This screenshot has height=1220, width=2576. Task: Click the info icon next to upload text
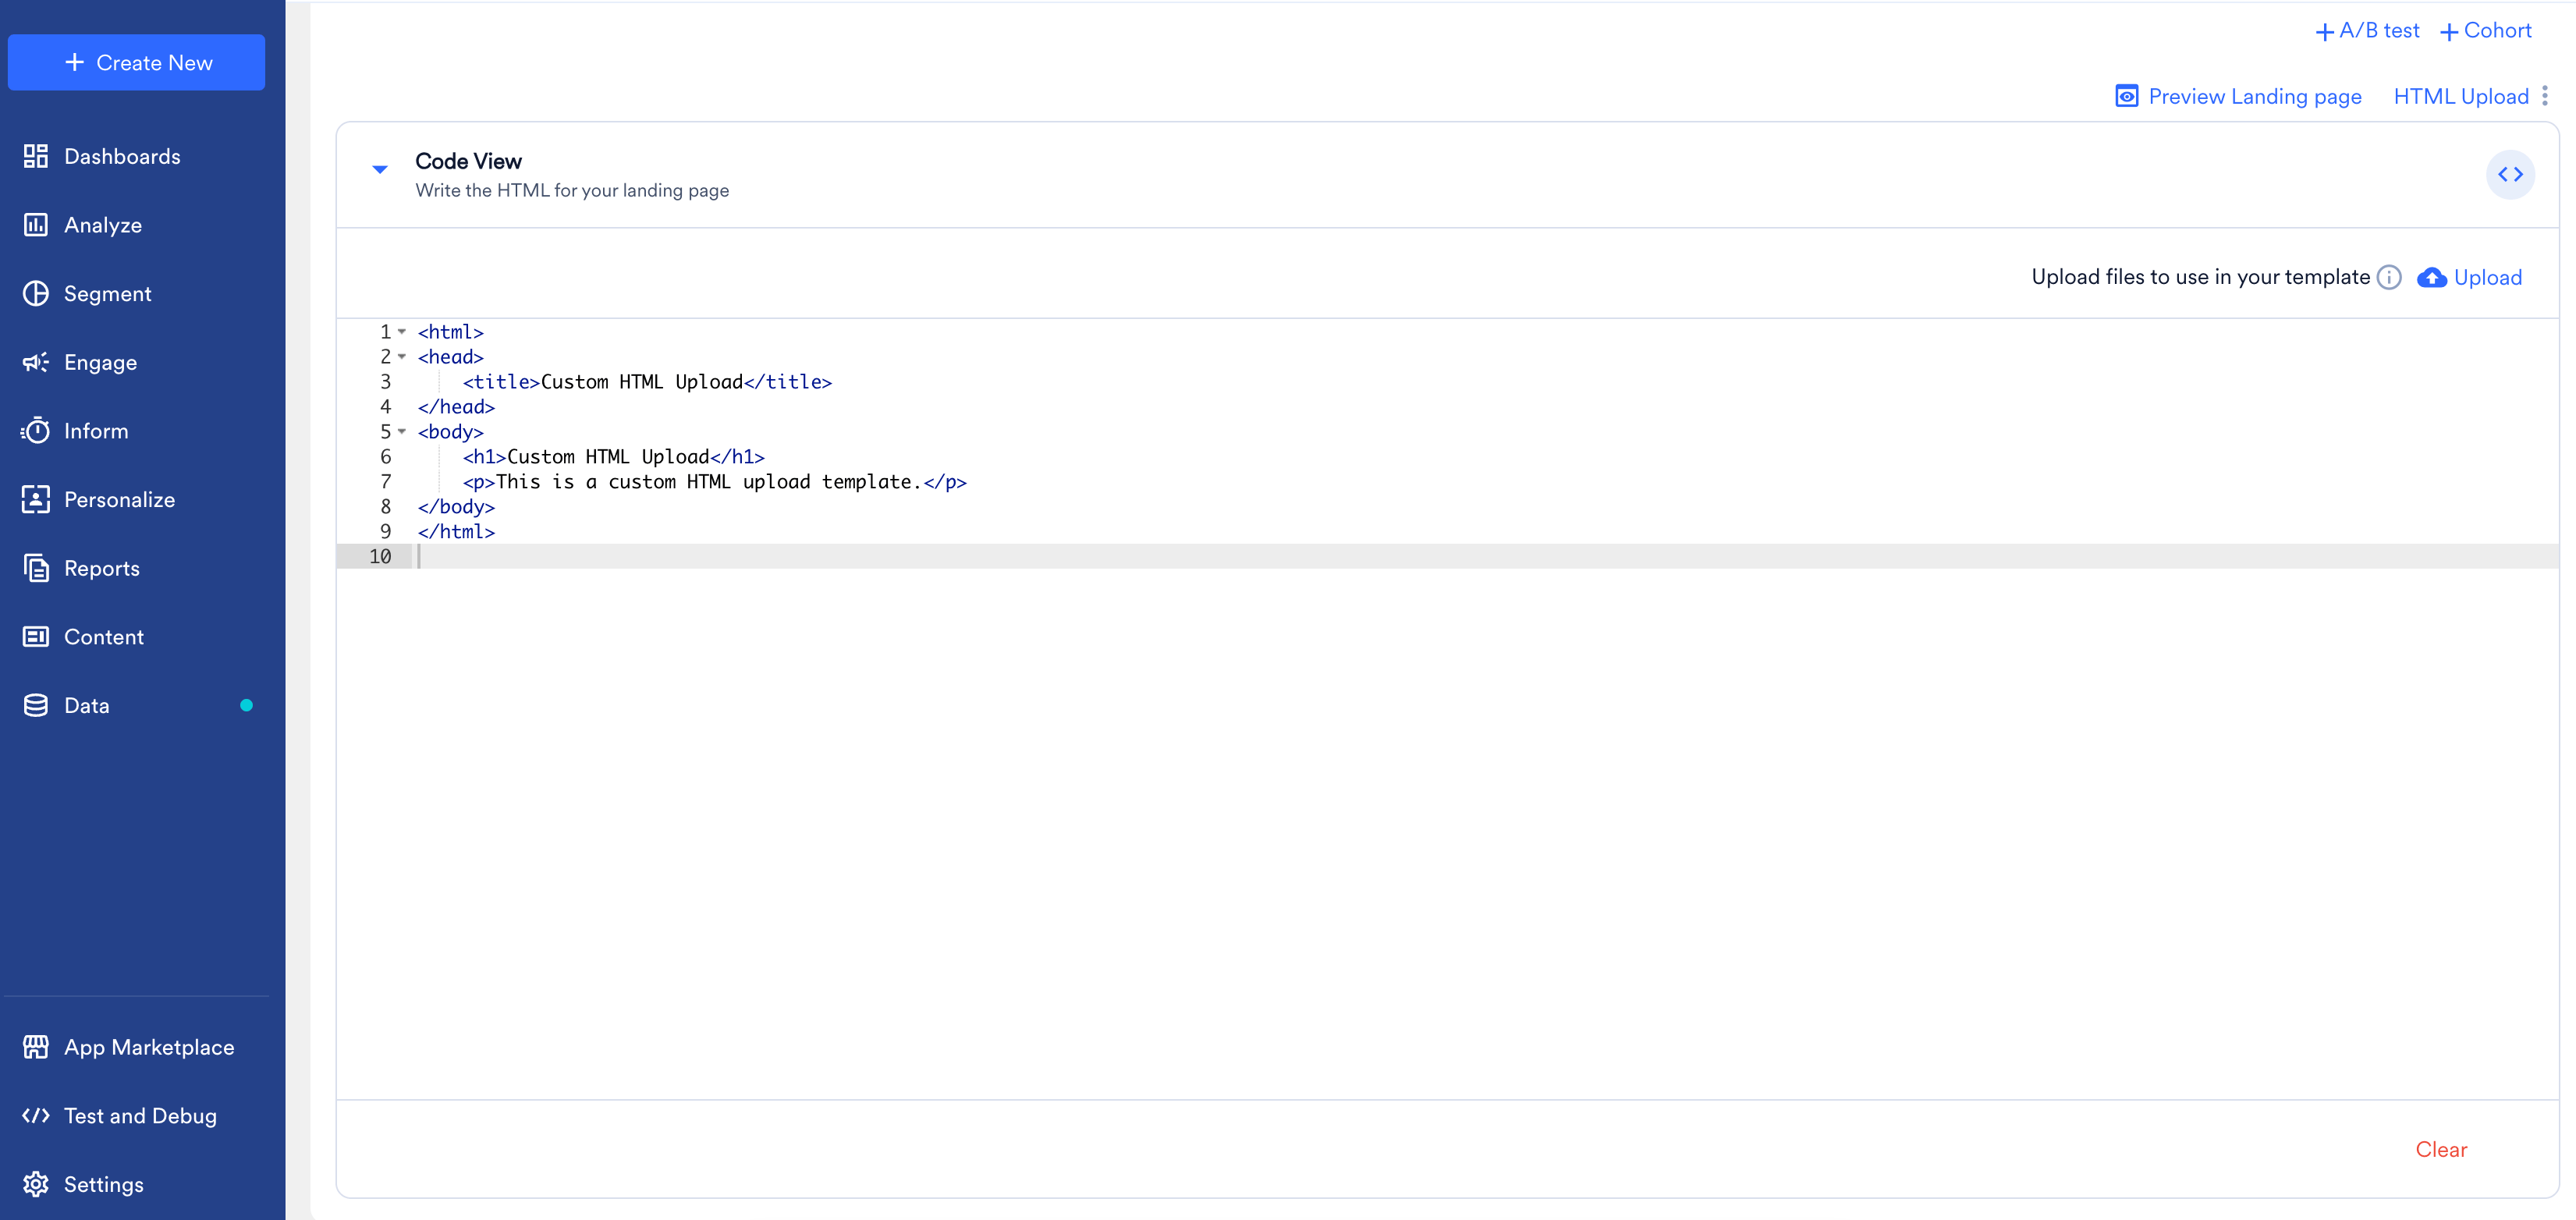[2389, 277]
